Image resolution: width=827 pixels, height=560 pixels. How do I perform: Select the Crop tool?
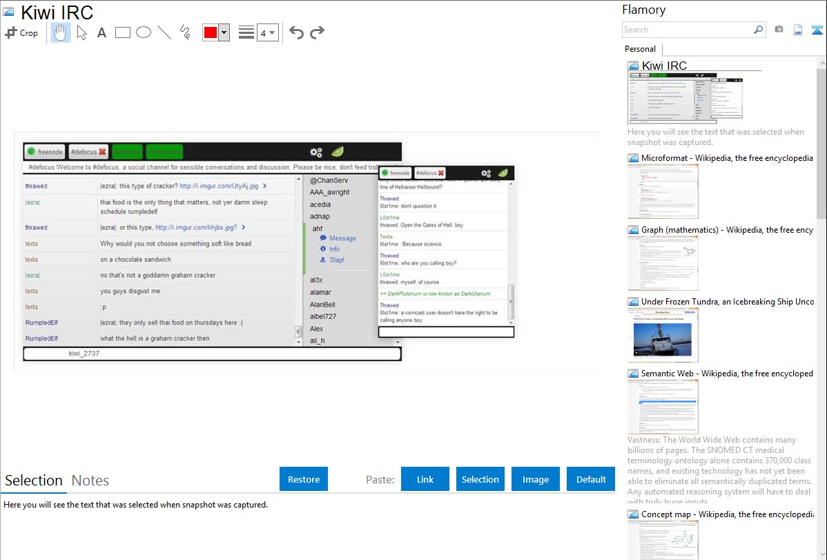click(x=21, y=32)
